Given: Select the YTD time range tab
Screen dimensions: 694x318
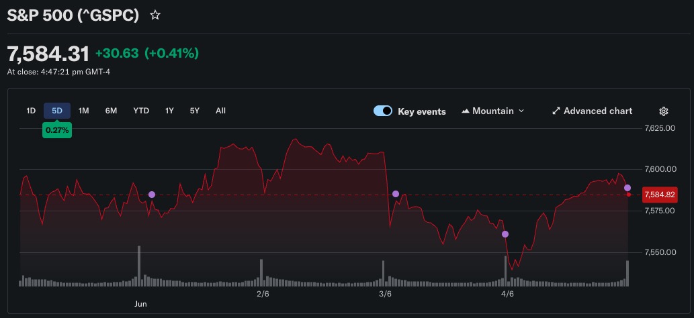Looking at the screenshot, I should pos(141,111).
